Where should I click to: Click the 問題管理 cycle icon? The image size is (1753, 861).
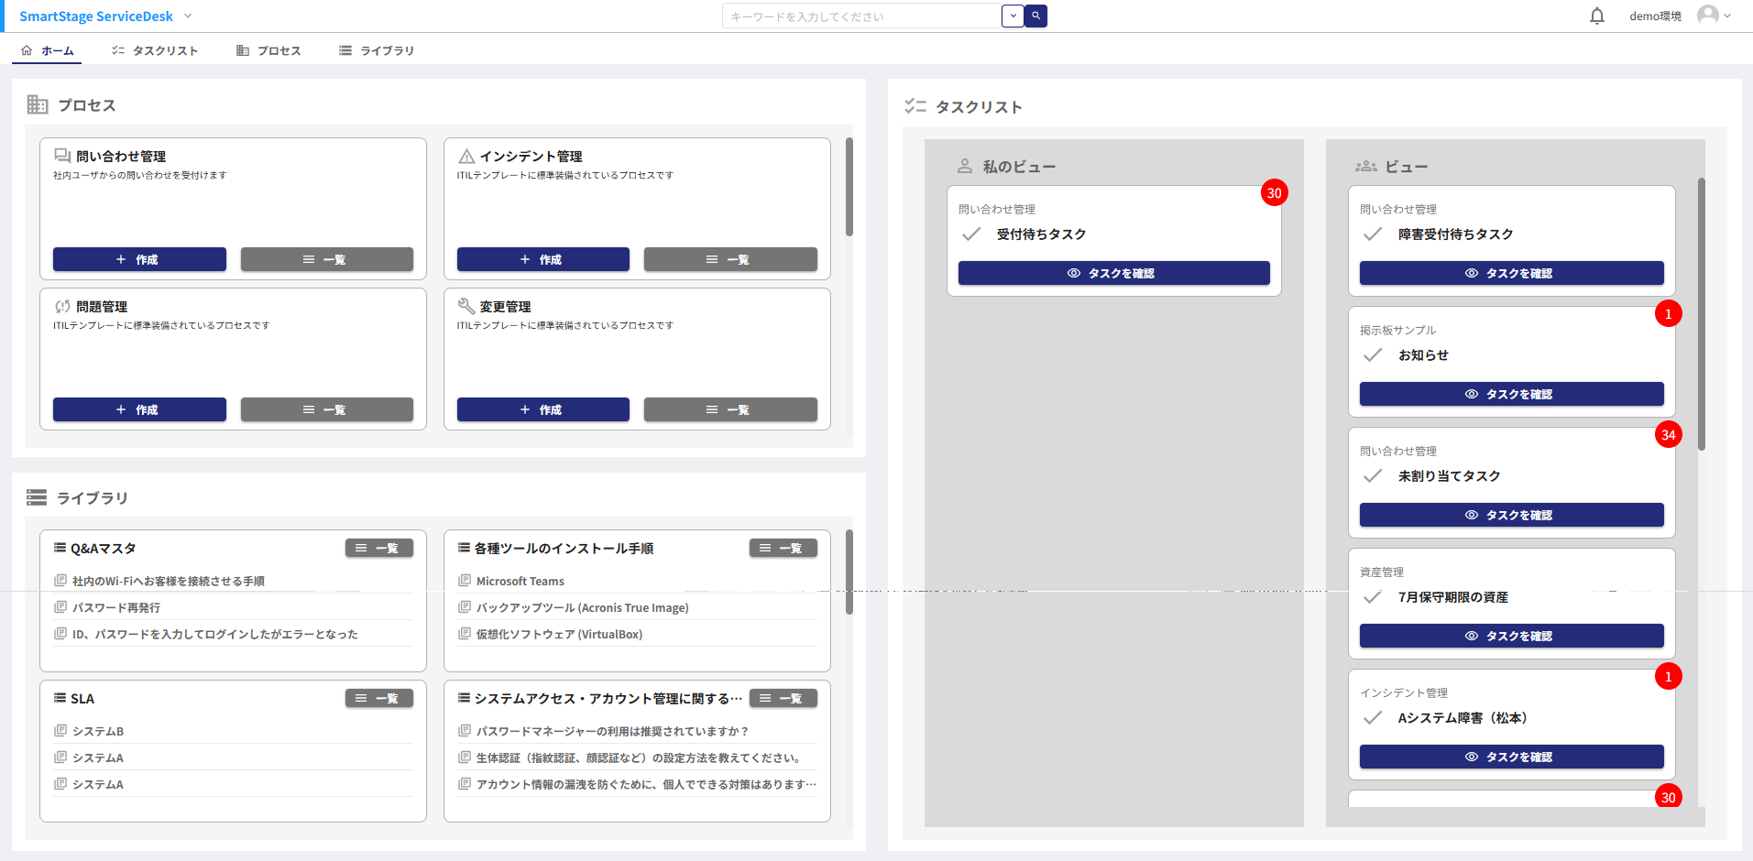[62, 306]
